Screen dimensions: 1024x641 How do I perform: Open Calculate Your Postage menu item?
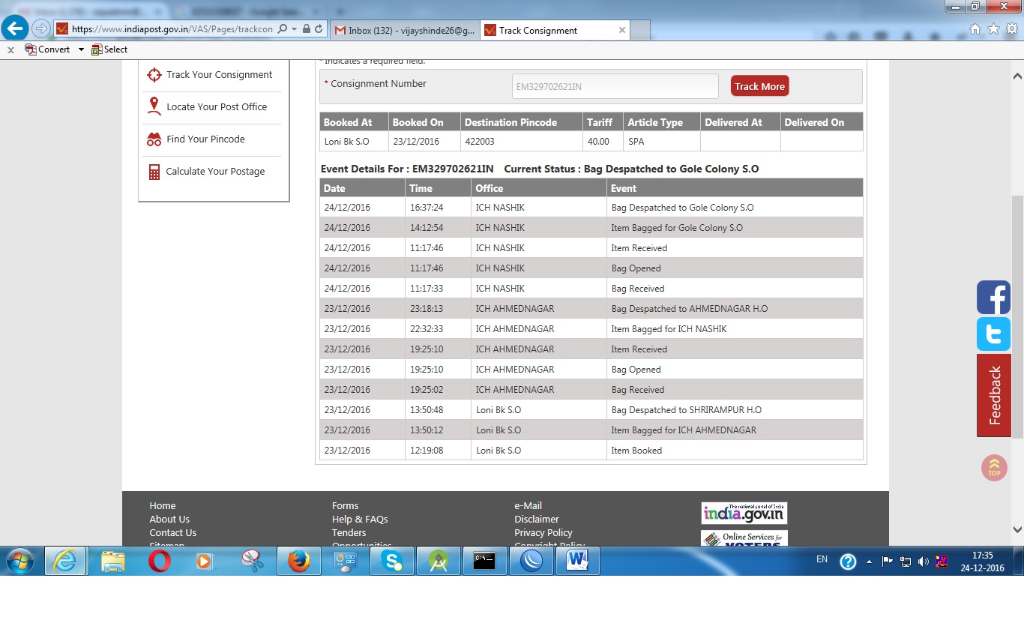pyautogui.click(x=215, y=172)
